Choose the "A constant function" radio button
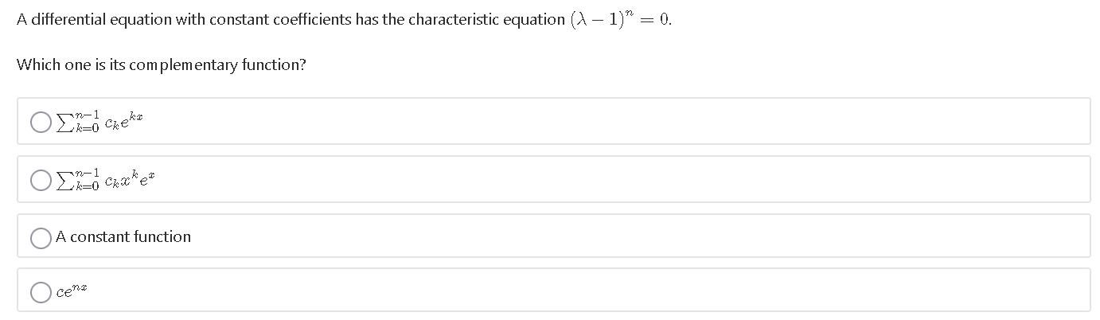Viewport: 1100px width, 320px height. click(x=41, y=237)
